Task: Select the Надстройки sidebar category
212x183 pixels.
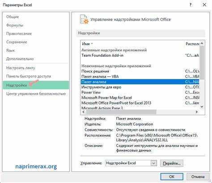Action: (36, 85)
